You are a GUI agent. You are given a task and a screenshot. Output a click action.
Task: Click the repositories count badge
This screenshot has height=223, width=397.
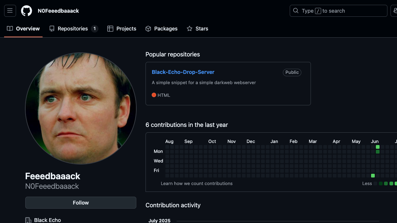coord(95,29)
